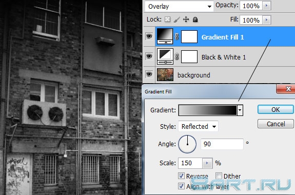Select the Gradient Fill 1 adjustment icon
Image resolution: width=295 pixels, height=195 pixels.
tap(165, 36)
